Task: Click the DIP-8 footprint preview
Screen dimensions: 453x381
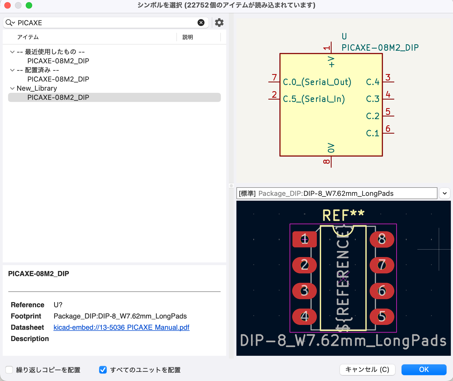Action: pyautogui.click(x=343, y=278)
